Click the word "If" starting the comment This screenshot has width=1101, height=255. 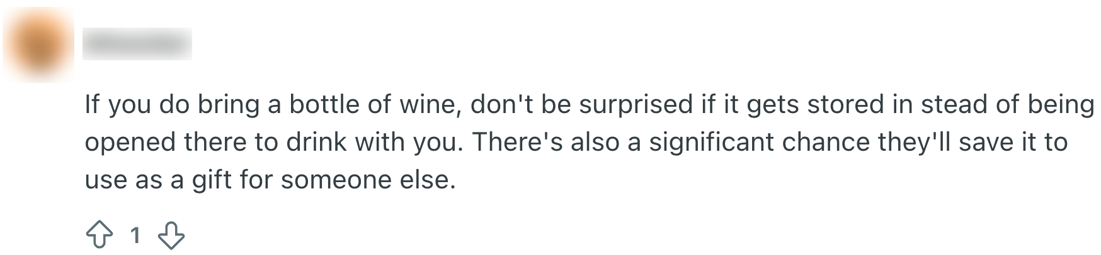point(92,104)
